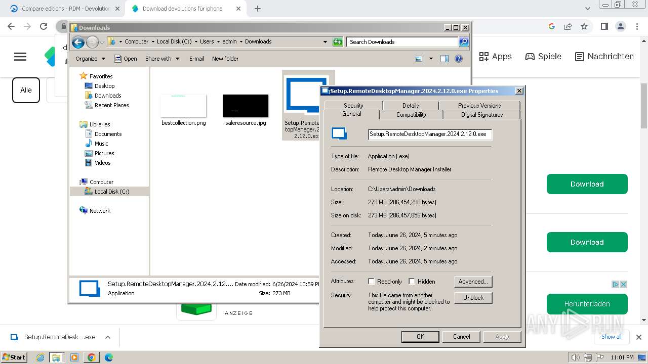Click the Windows Start button
This screenshot has width=648, height=364.
(x=14, y=357)
